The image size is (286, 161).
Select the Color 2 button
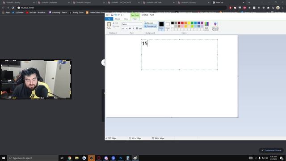168,26
